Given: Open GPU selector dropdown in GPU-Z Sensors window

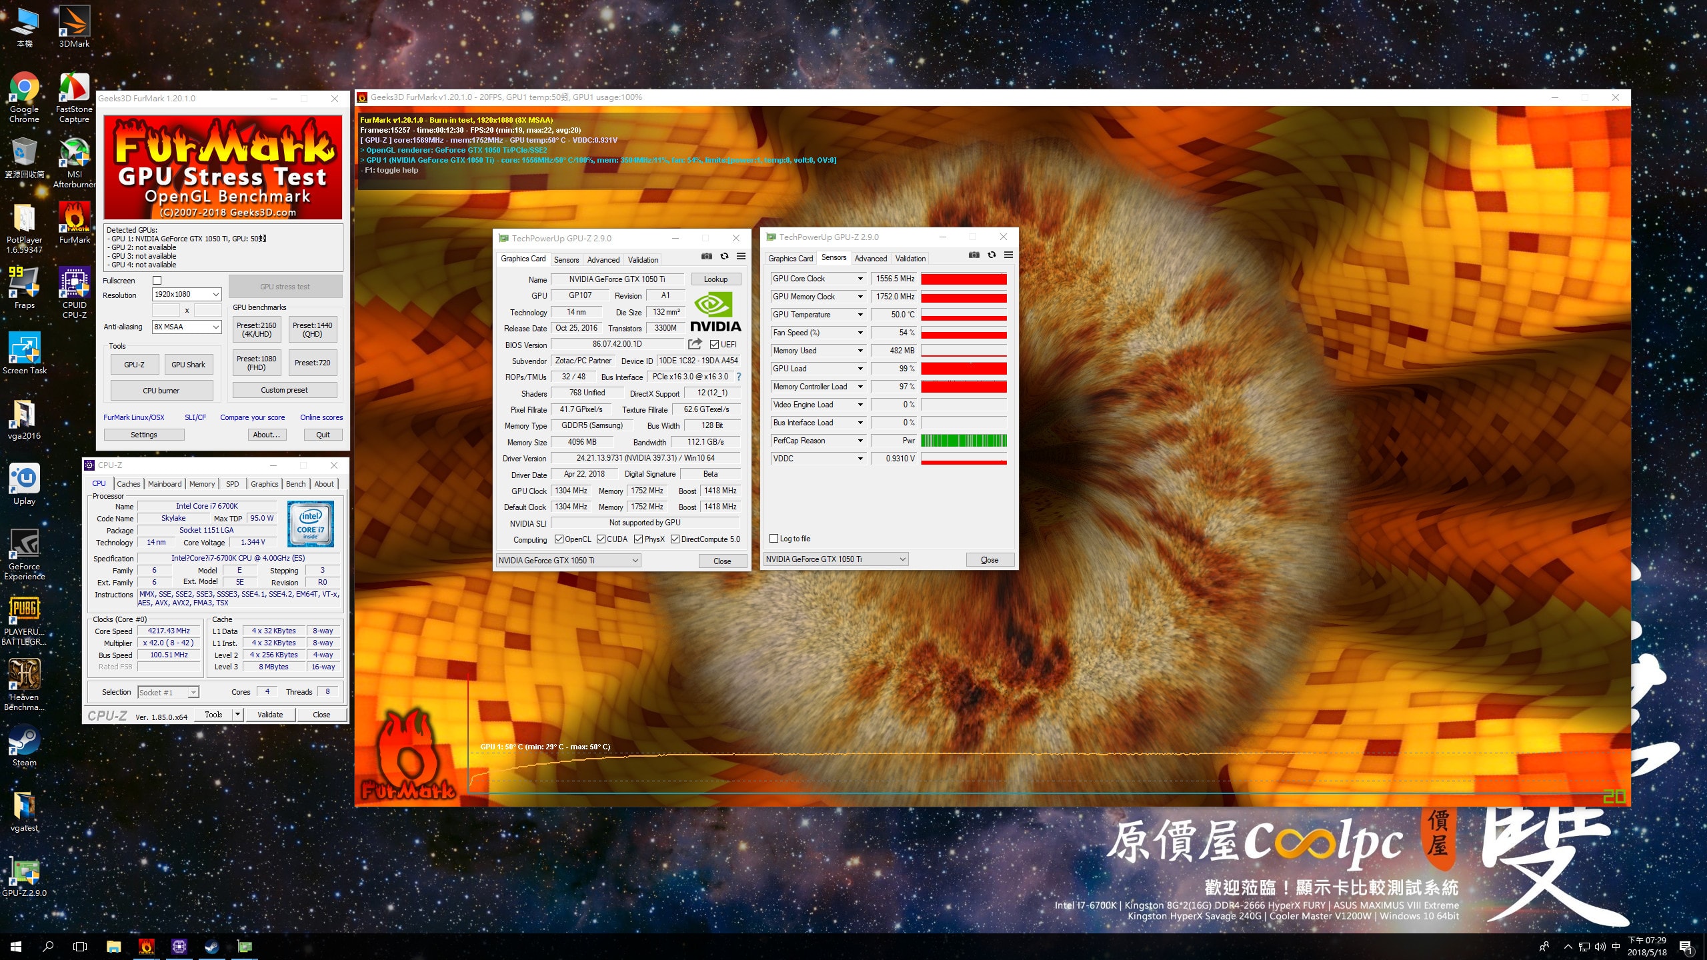Looking at the screenshot, I should [836, 559].
